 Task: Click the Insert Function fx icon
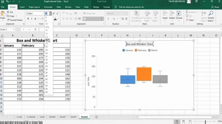(35, 29)
